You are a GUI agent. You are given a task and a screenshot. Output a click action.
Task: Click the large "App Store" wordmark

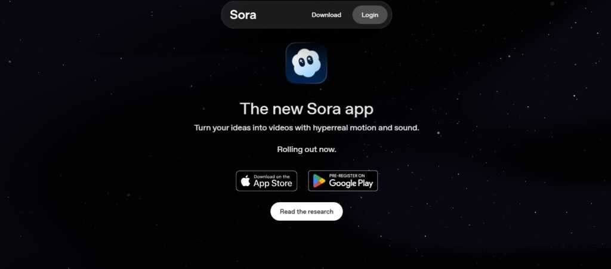click(272, 183)
